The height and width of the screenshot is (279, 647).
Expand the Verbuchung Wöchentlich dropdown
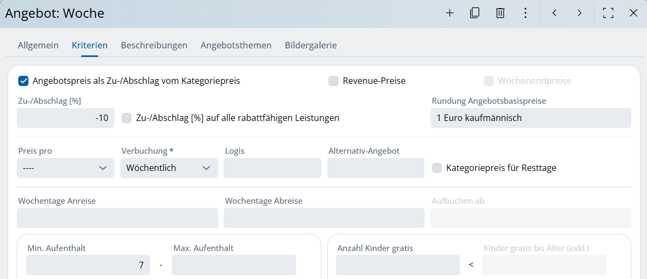(x=169, y=168)
